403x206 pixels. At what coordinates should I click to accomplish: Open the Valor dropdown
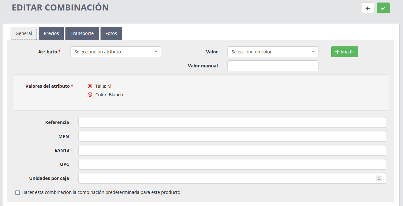(273, 52)
